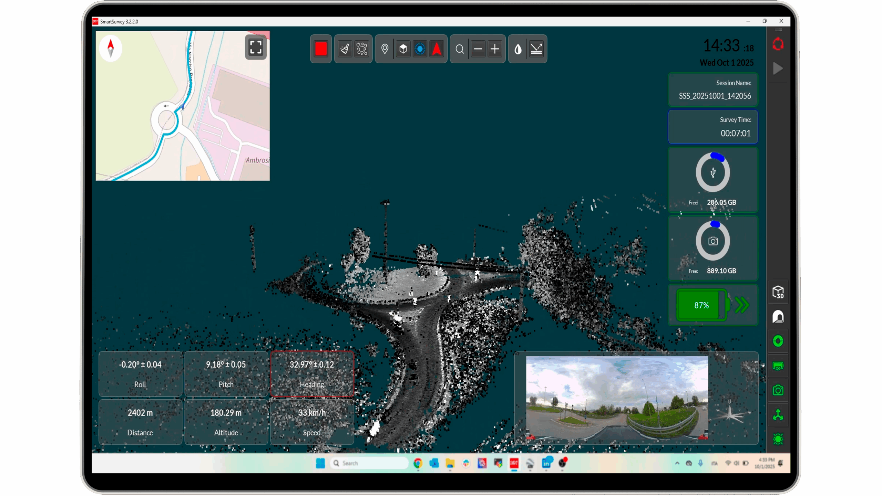Zoom in with the plus button
This screenshot has height=496, width=882.
pyautogui.click(x=495, y=49)
